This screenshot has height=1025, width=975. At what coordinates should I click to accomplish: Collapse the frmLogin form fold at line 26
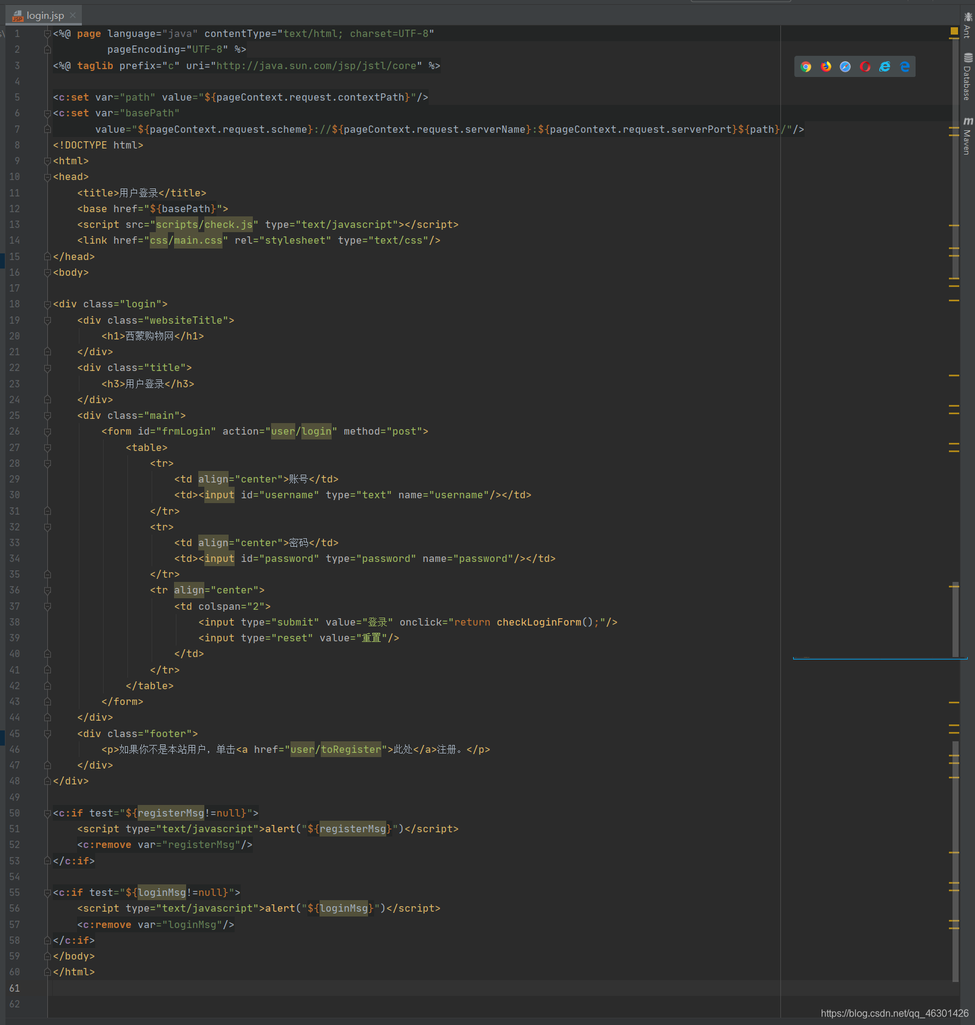click(47, 432)
